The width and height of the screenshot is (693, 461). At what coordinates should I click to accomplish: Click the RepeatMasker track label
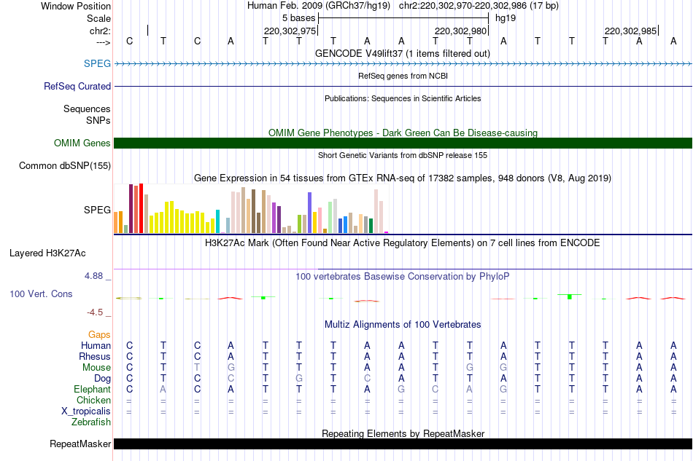(80, 444)
